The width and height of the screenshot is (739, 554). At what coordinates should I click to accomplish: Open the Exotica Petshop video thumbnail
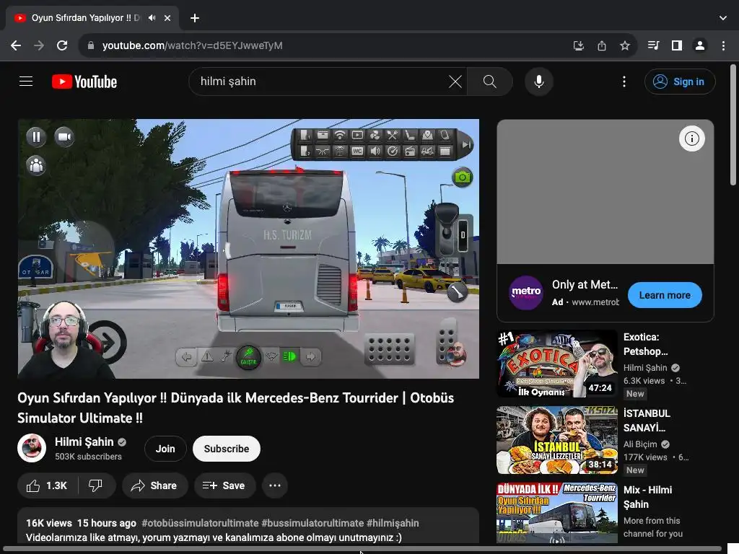(556, 364)
